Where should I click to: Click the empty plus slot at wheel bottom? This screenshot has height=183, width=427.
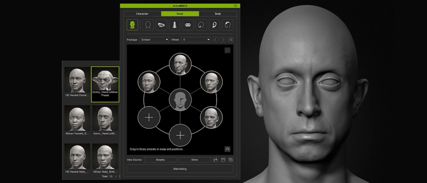[180, 135]
